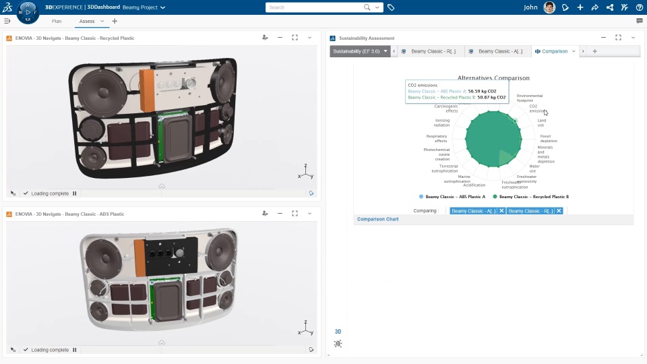Open the Beamy Project dashboard dropdown
Screen dimensions: 647x364
(162, 7)
